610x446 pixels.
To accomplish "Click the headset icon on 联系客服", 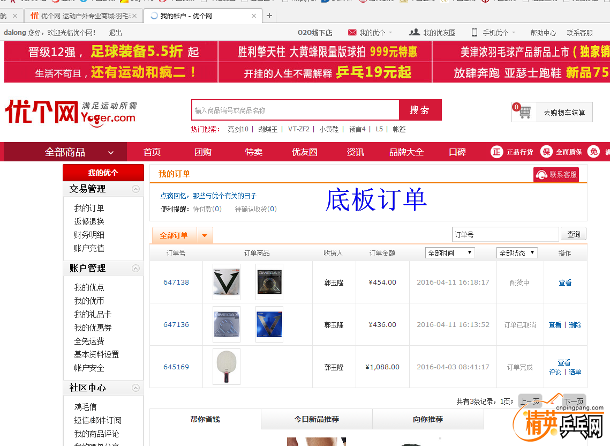I will click(x=541, y=175).
